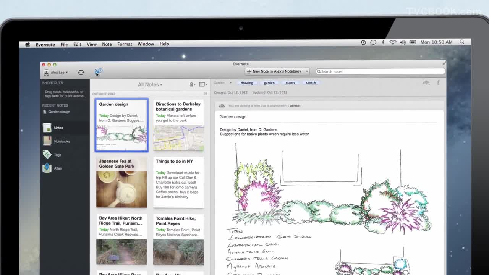Select the Garden design note card

point(121,125)
